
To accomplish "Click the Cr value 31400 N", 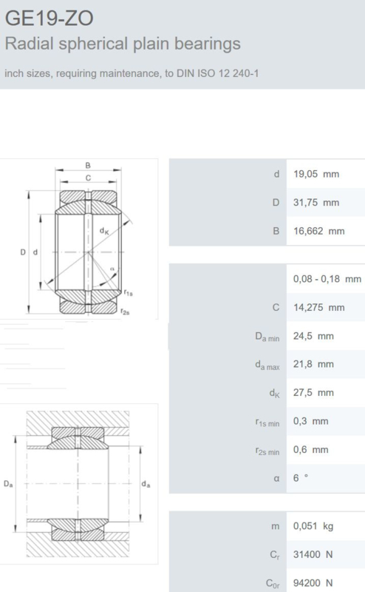I will (313, 554).
